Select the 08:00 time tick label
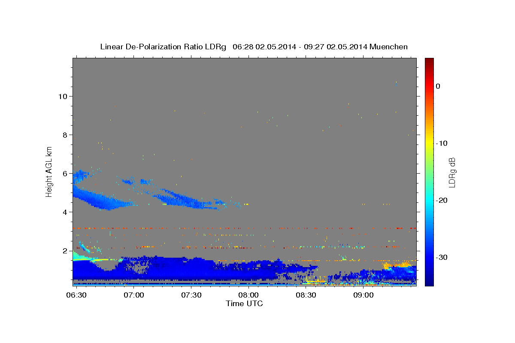Image resolution: width=515 pixels, height=343 pixels. click(248, 295)
